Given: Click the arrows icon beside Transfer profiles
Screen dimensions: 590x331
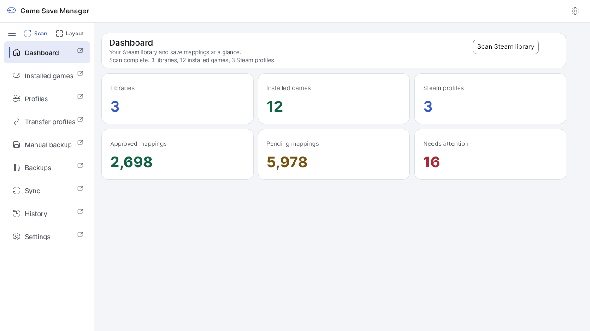Looking at the screenshot, I should pos(17,121).
